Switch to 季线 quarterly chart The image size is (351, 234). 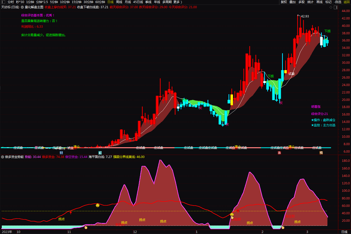click(x=148, y=2)
